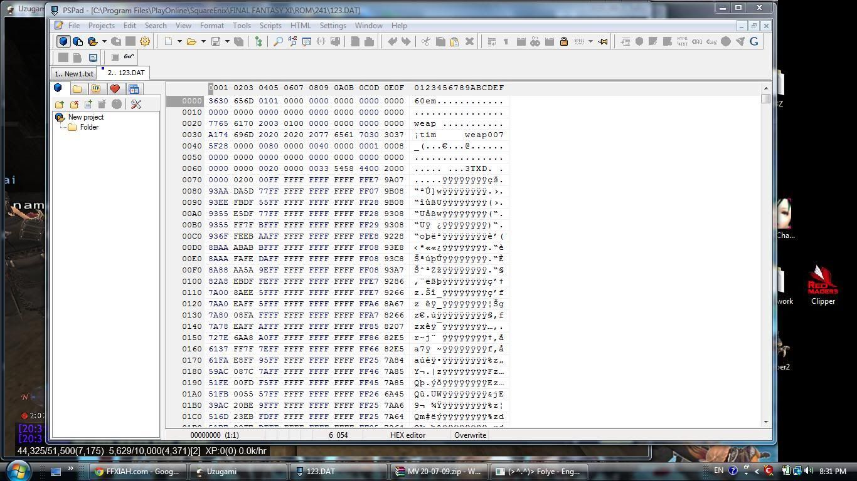Screen dimensions: 857x481
Task: Expand the Spell check dropdown arrow
Action: [590, 41]
